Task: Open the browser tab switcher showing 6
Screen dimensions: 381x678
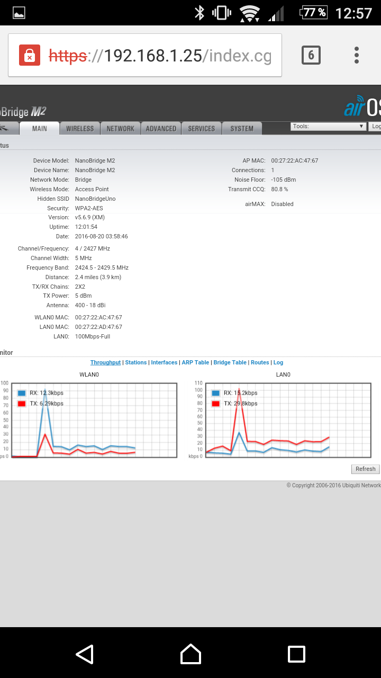Action: point(311,55)
